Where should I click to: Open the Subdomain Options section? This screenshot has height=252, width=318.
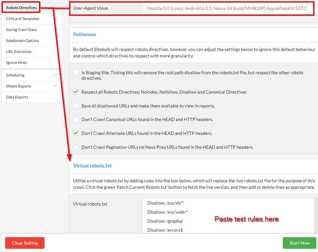[x=32, y=41]
